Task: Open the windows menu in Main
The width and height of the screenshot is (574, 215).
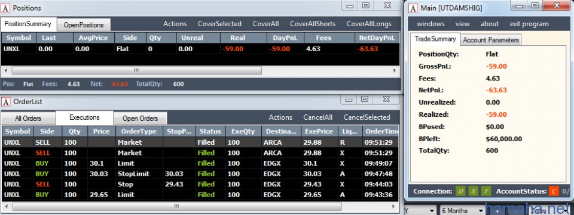Action: (x=431, y=24)
